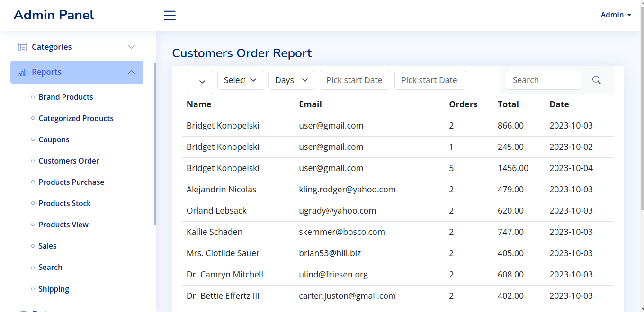Image resolution: width=644 pixels, height=312 pixels.
Task: Open the Brand Products report
Action: coord(66,97)
